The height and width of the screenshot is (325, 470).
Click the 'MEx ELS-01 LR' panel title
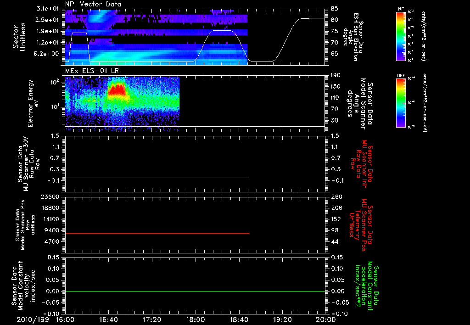(x=92, y=71)
